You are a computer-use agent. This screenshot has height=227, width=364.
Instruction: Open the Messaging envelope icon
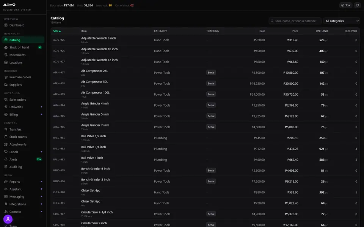pyautogui.click(x=6, y=196)
